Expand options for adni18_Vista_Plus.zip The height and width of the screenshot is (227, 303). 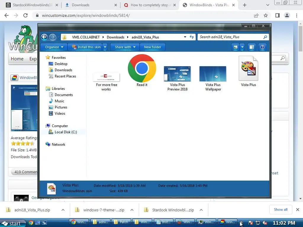(63, 210)
